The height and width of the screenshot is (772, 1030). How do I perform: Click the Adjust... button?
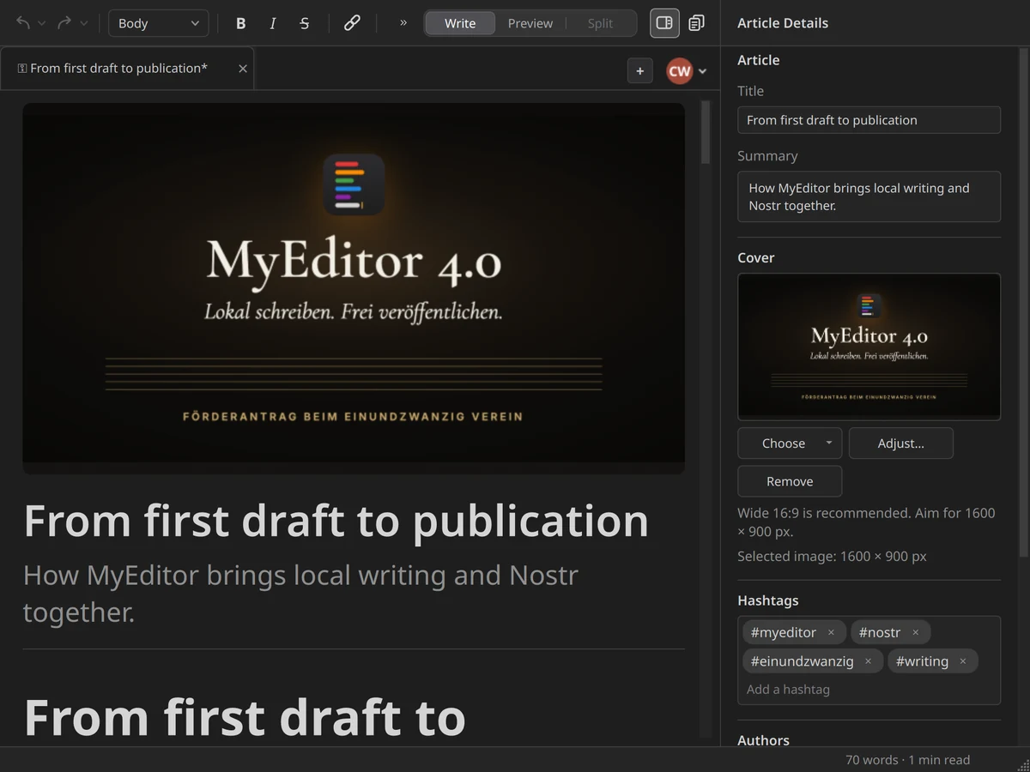(x=900, y=443)
